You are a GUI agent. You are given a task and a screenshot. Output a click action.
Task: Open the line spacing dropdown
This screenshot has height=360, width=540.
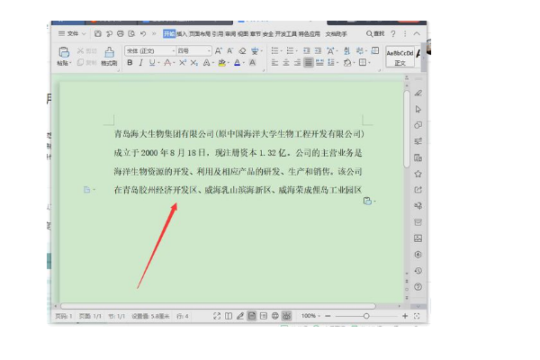(332, 62)
